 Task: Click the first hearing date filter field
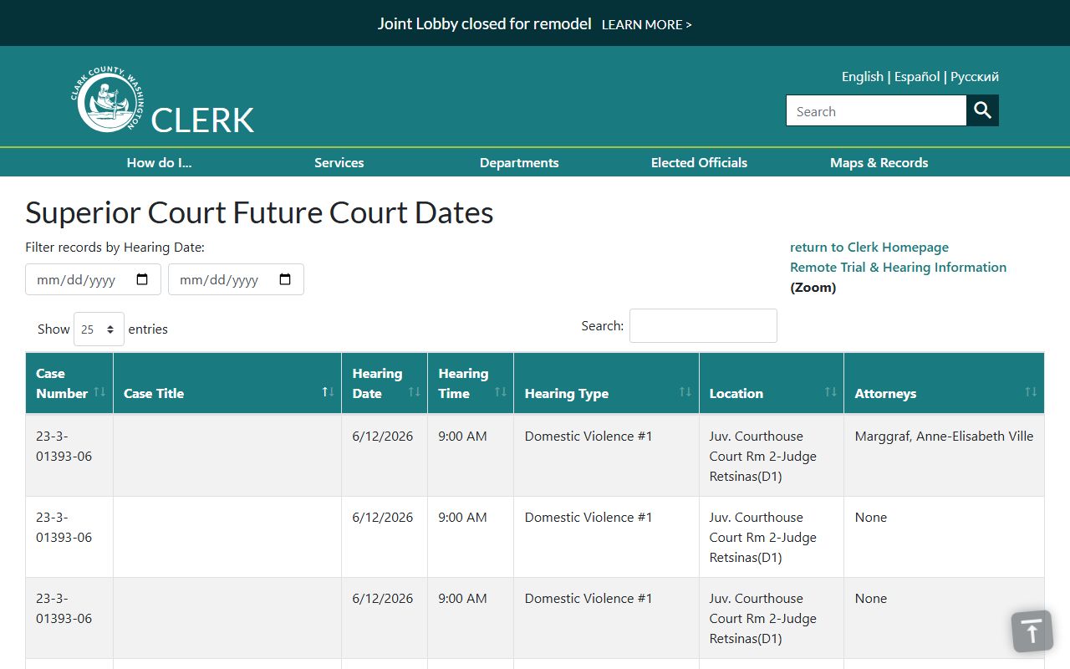click(x=93, y=279)
